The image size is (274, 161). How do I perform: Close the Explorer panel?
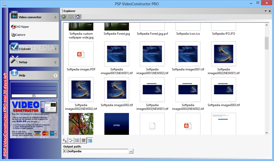[270, 11]
